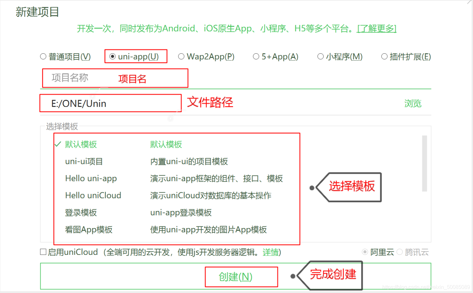Choose the Hello uniCloud template
This screenshot has height=293, width=473.
tap(93, 195)
